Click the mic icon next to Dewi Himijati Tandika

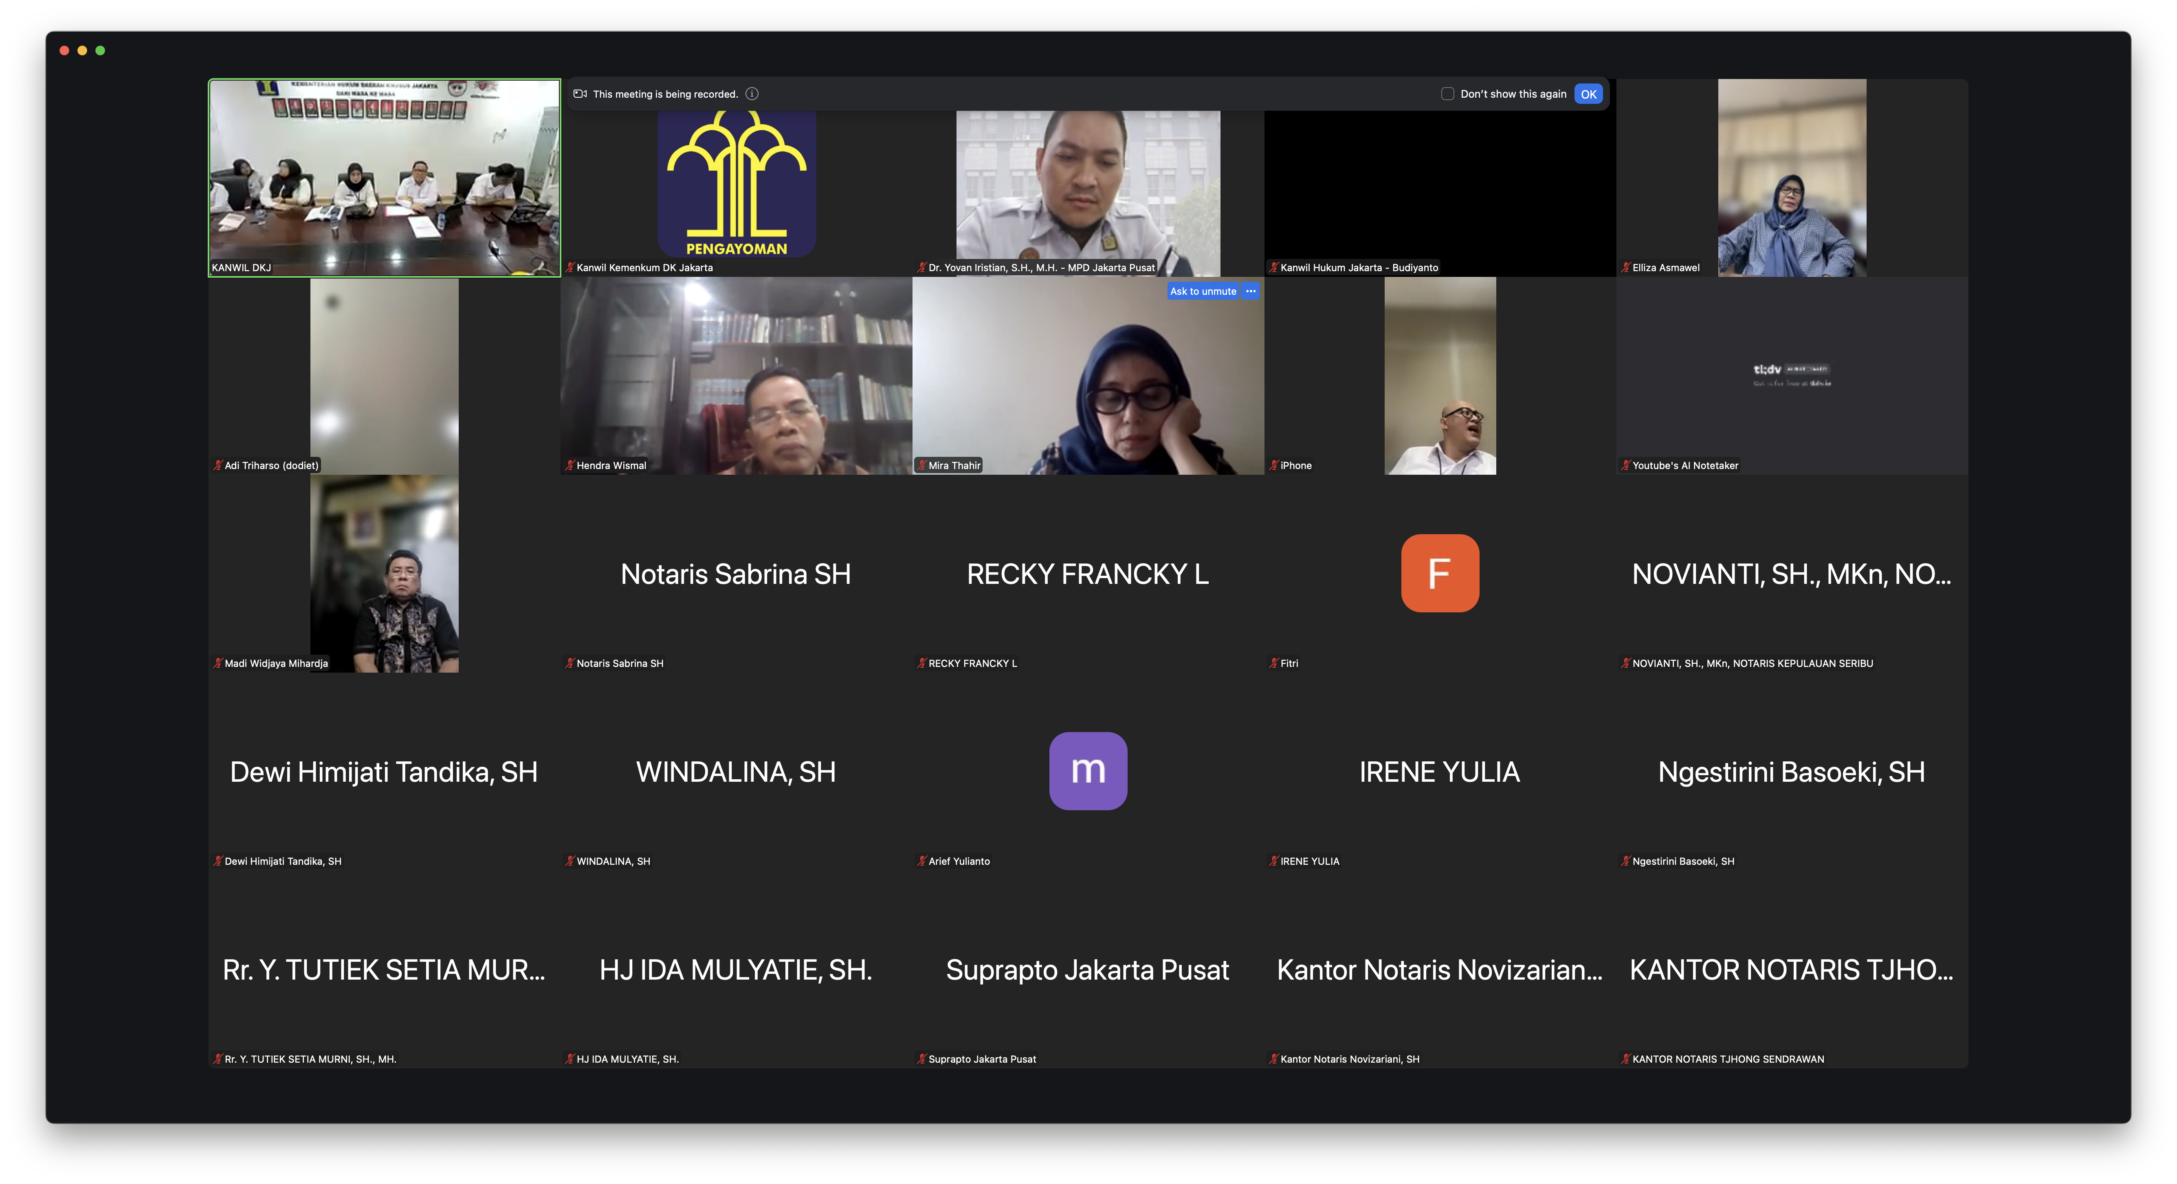tap(217, 862)
